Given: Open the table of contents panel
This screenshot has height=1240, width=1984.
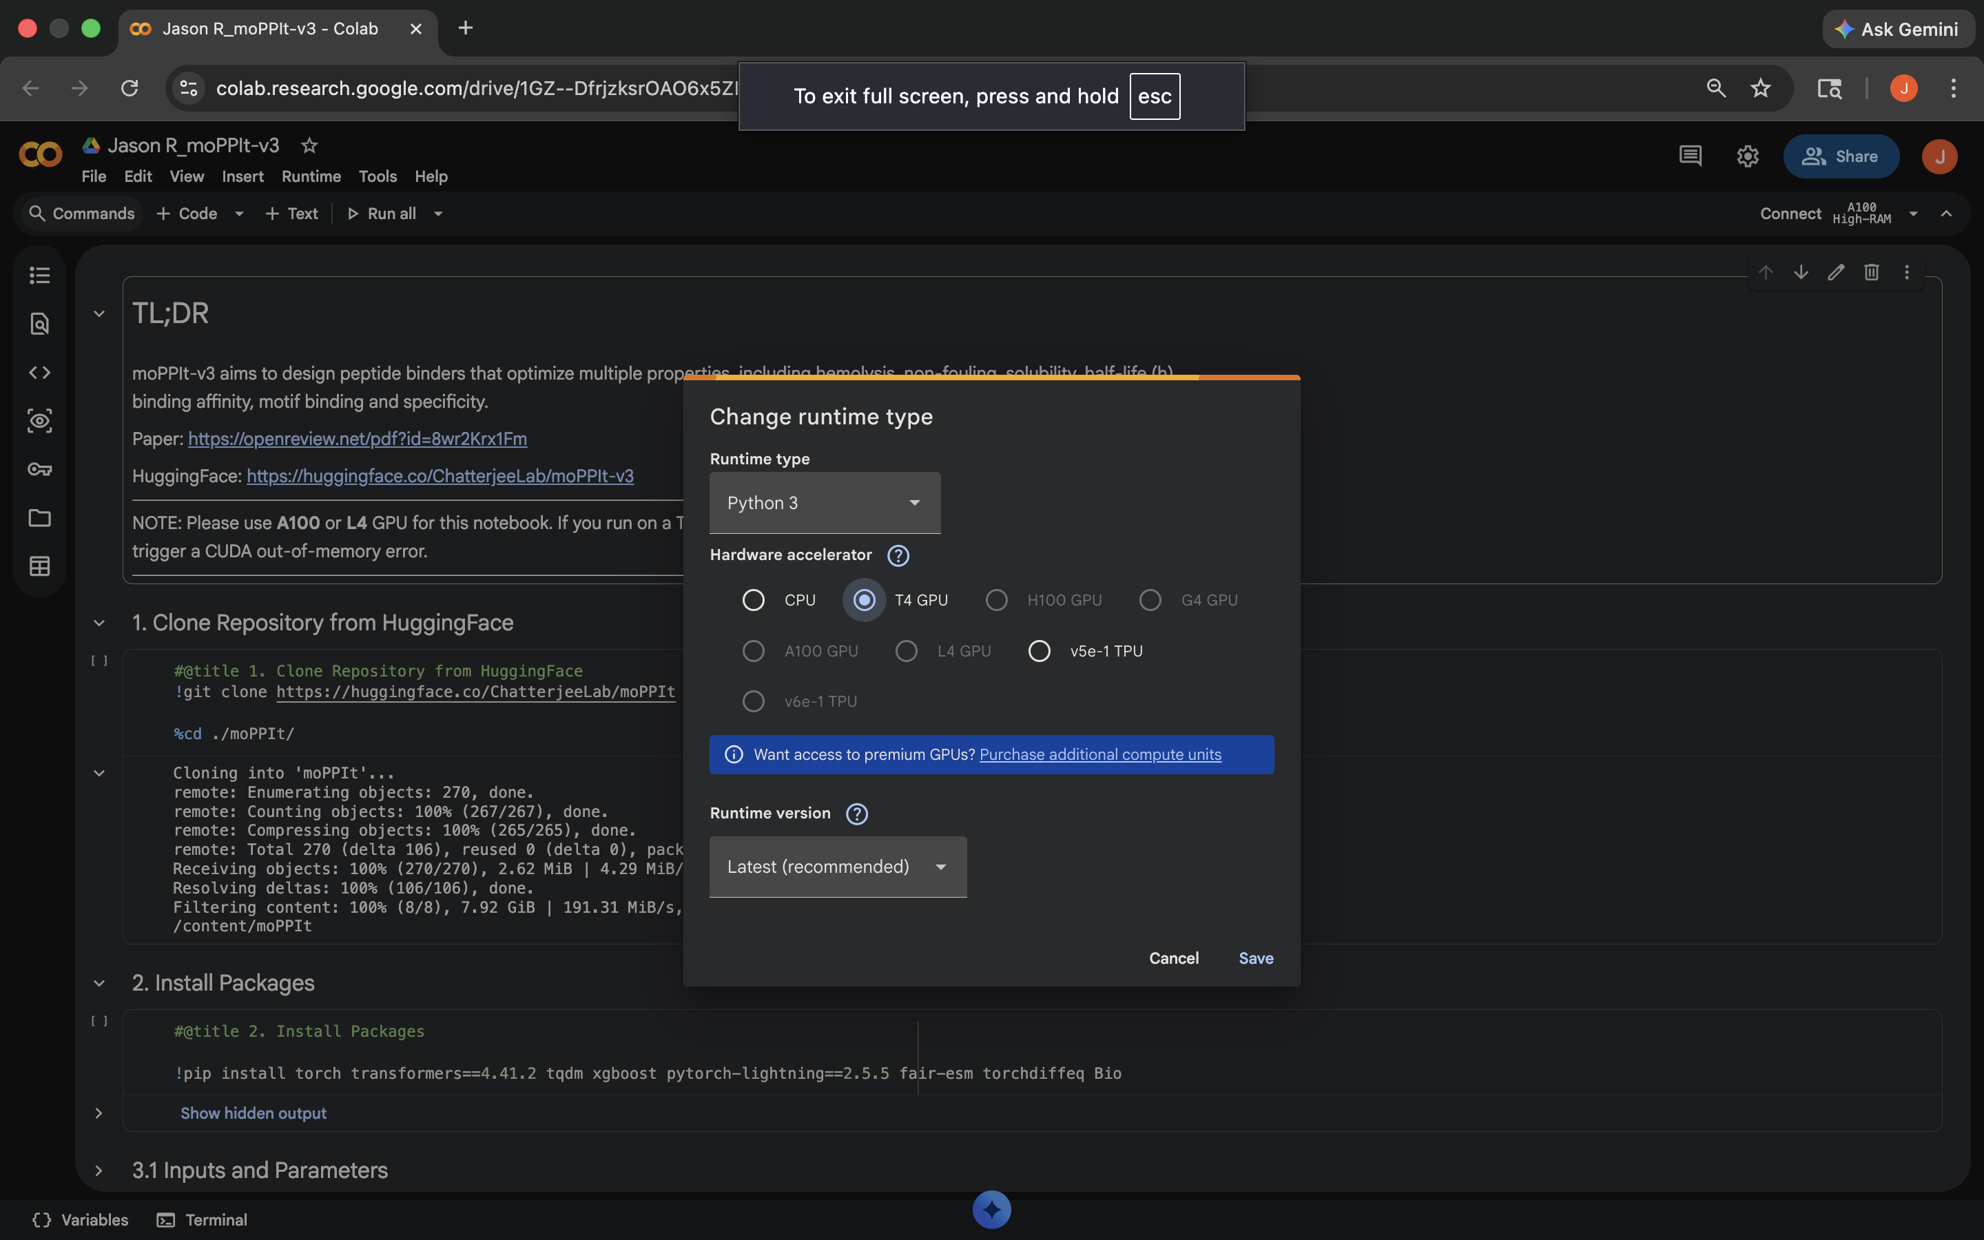Looking at the screenshot, I should coord(39,276).
